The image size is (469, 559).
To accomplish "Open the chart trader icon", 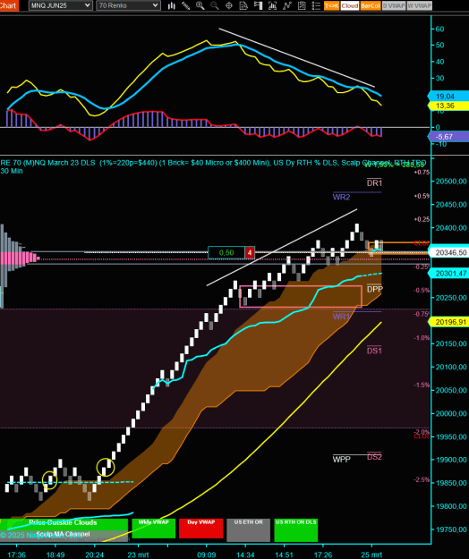I will click(258, 5).
